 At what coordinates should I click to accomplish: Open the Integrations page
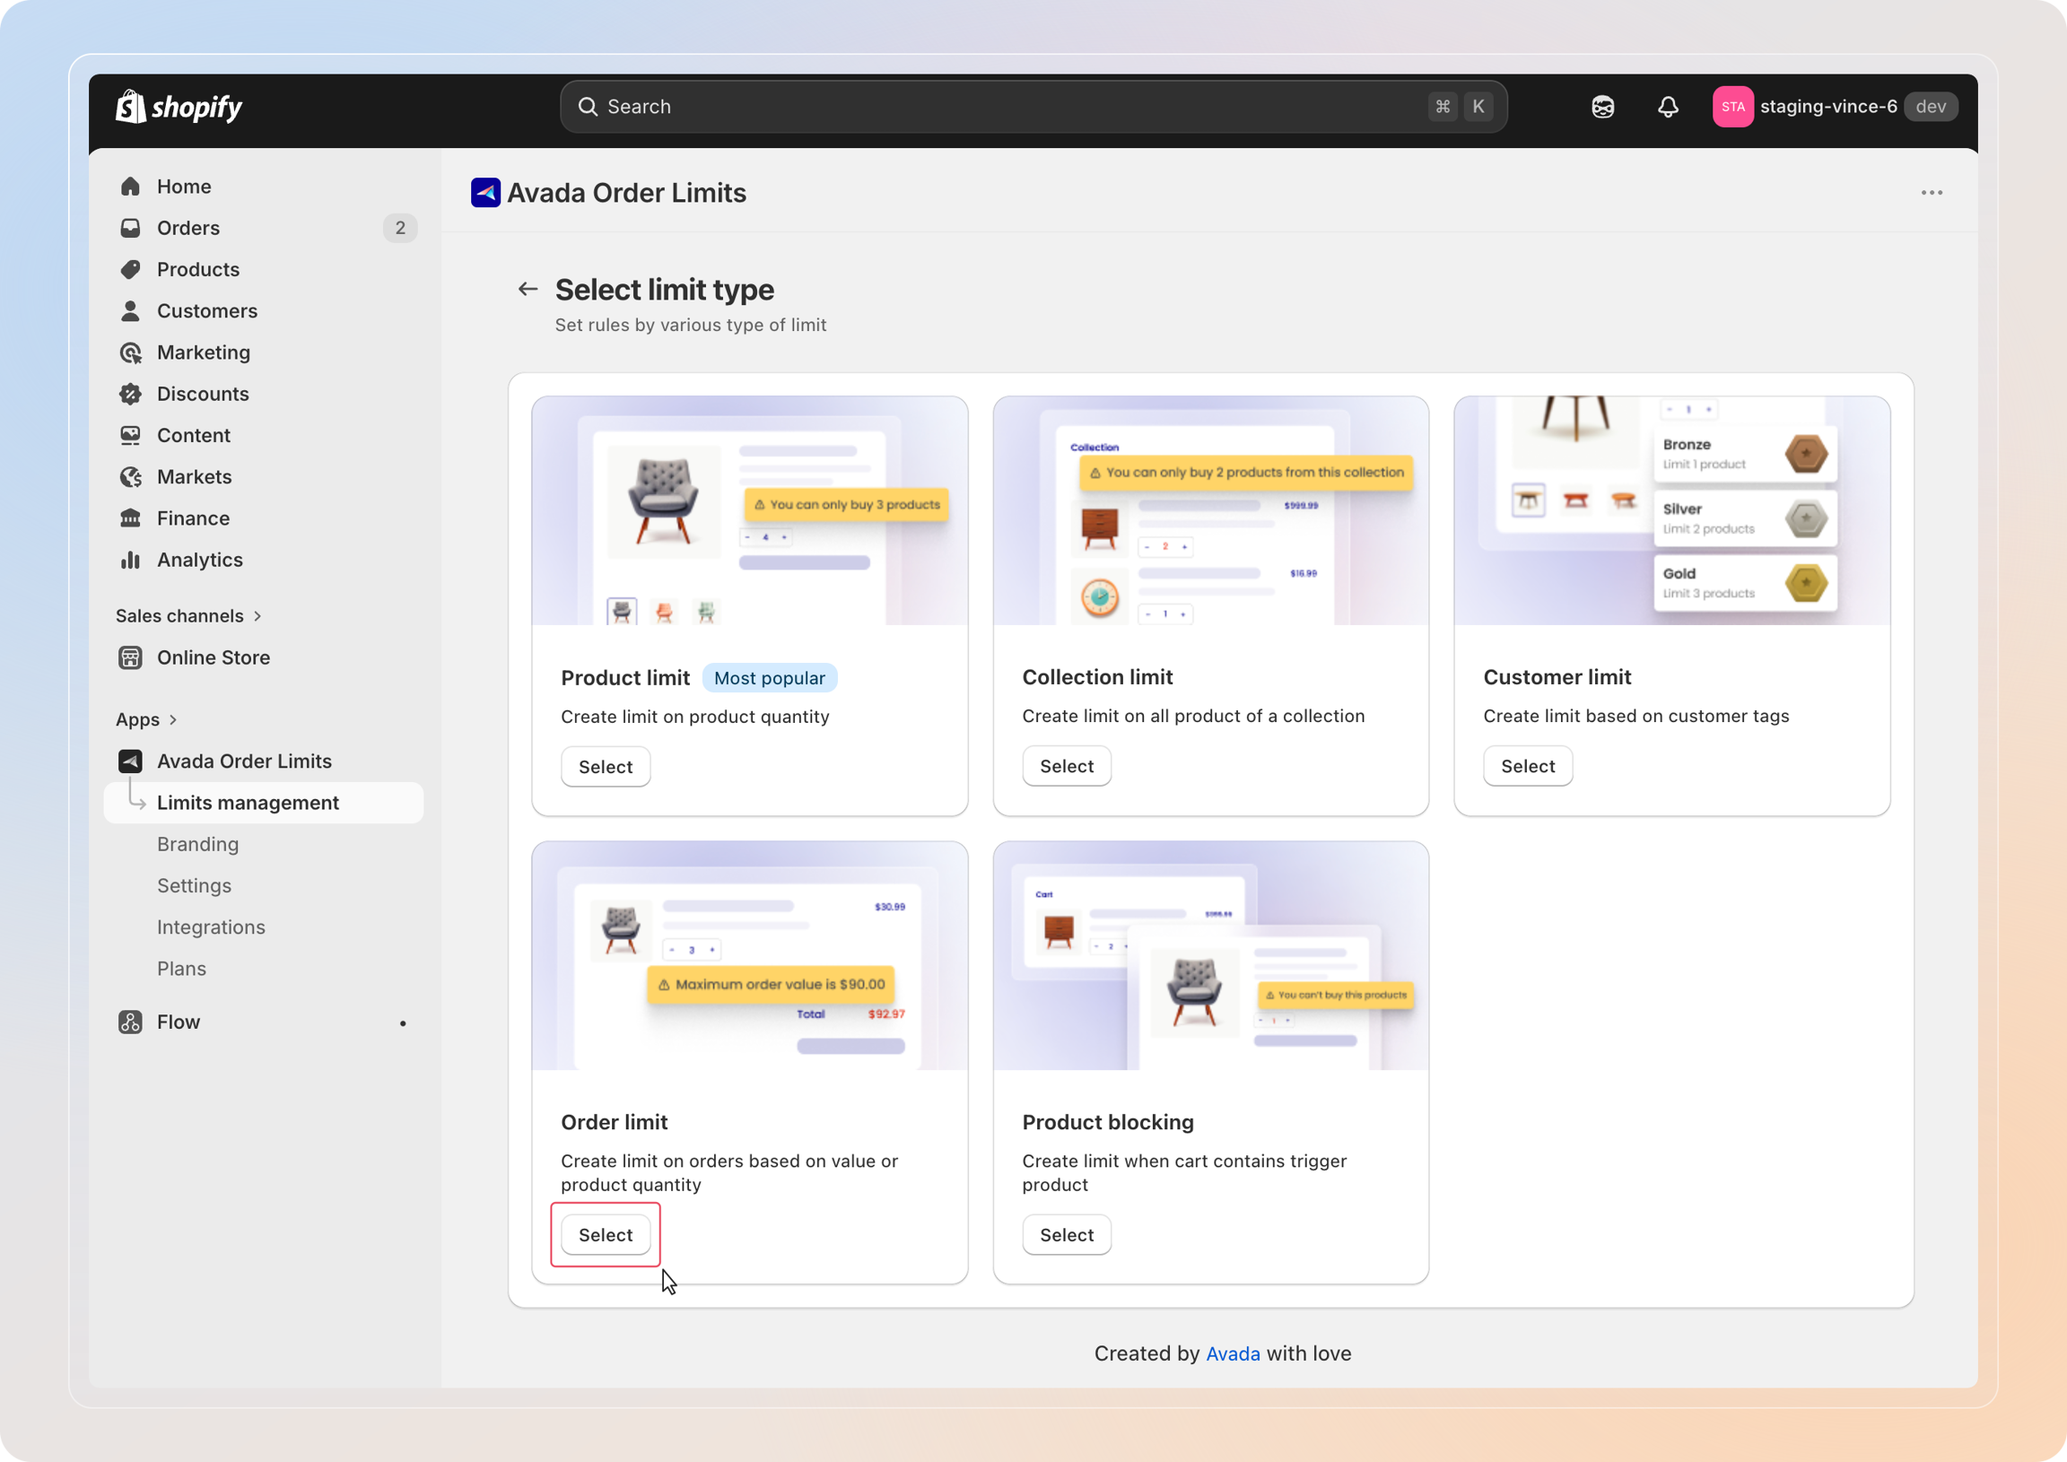click(x=211, y=927)
